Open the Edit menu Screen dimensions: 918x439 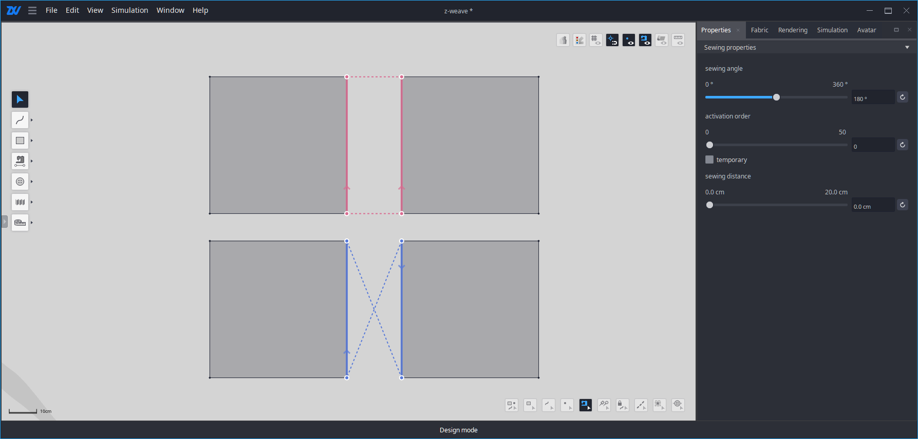click(x=72, y=10)
